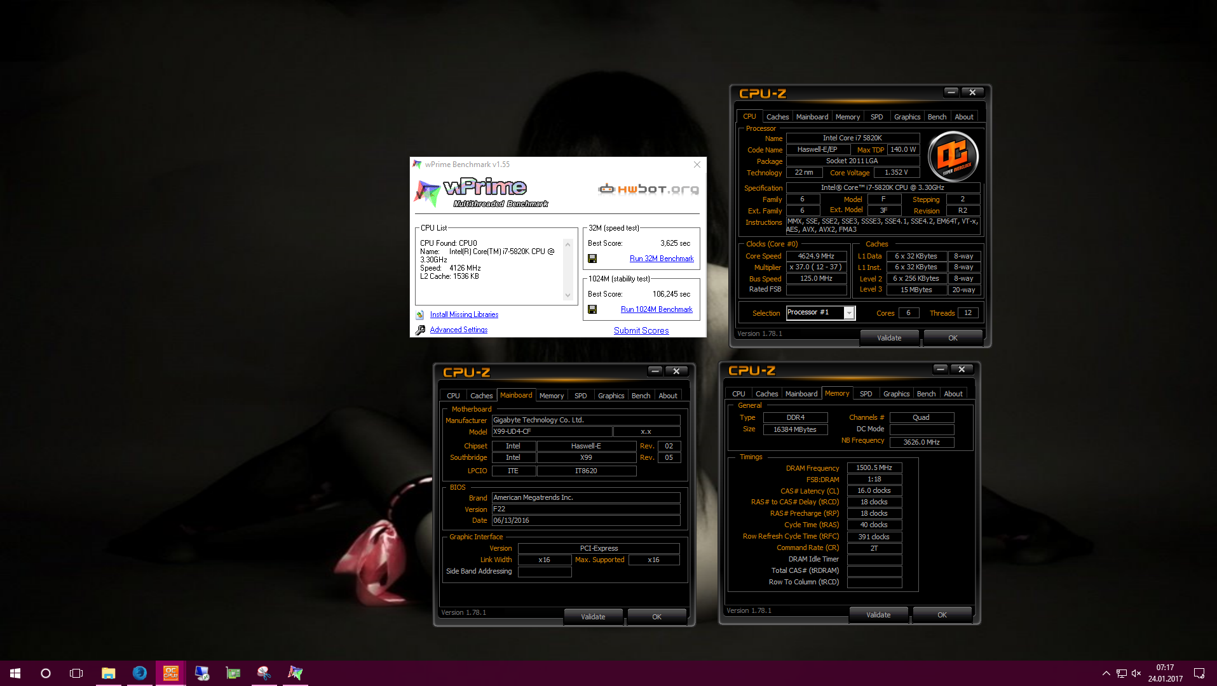The width and height of the screenshot is (1217, 686).
Task: Click the 1024M best score 106,245 sec
Action: click(x=671, y=294)
